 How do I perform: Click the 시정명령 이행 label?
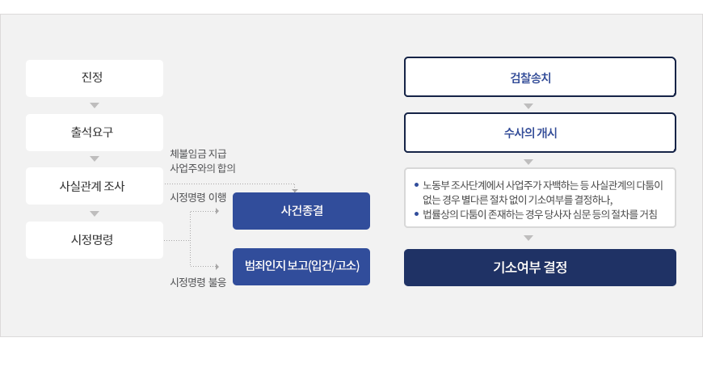tap(198, 197)
